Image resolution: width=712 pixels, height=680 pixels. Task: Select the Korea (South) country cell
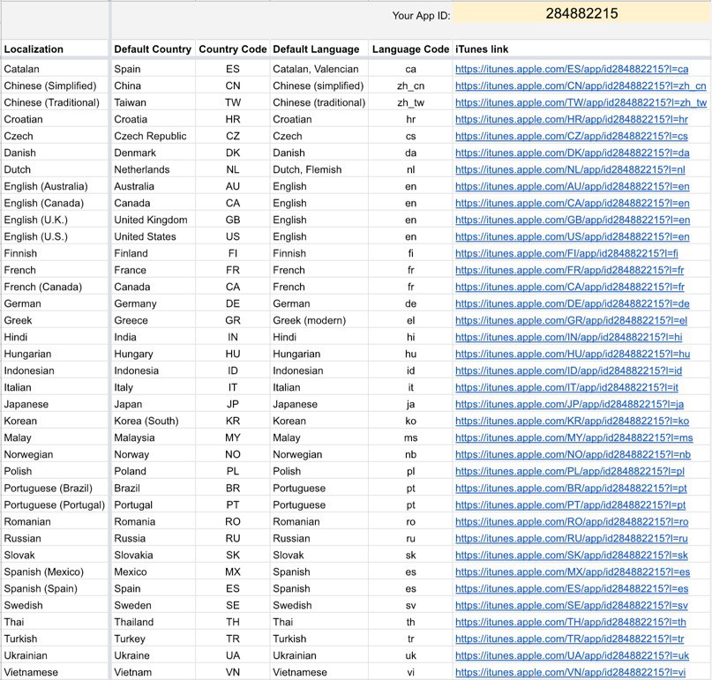point(153,422)
